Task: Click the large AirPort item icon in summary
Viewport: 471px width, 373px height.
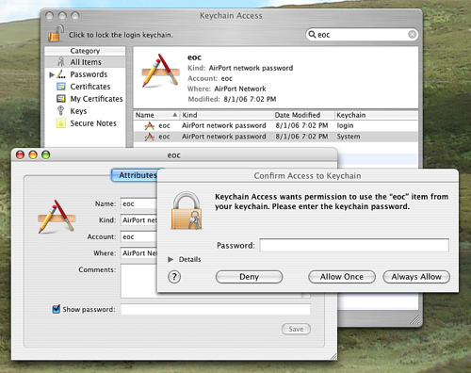Action: click(x=161, y=71)
